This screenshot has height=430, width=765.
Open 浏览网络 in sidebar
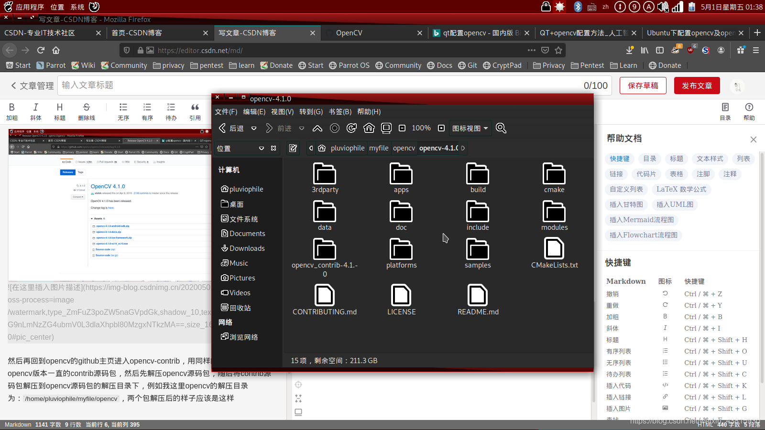point(239,337)
